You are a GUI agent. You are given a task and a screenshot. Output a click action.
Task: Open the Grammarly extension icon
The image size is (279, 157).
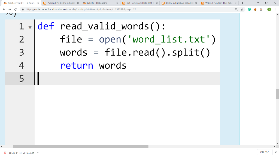249,9
